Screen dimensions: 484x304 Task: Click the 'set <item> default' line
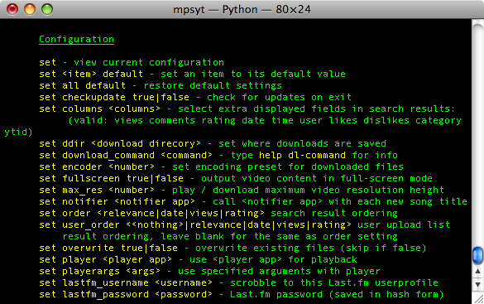[192, 75]
